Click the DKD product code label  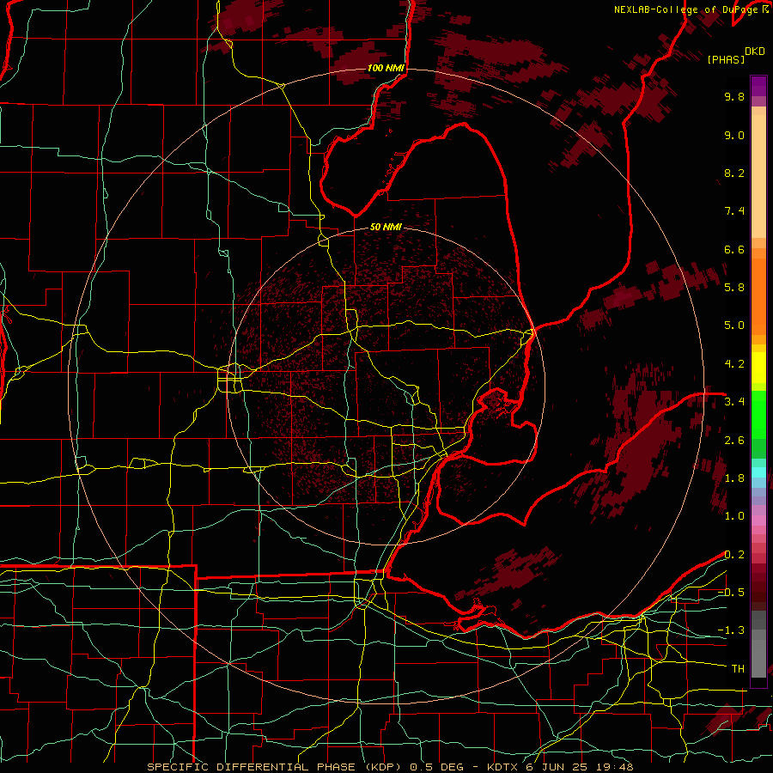755,52
